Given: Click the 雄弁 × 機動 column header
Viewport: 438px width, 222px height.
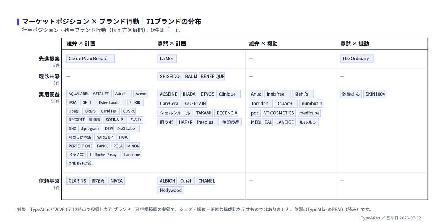Looking at the screenshot, I should [x=263, y=43].
